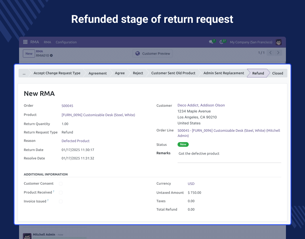
Task: Click the New RMA record title
Action: click(x=39, y=93)
